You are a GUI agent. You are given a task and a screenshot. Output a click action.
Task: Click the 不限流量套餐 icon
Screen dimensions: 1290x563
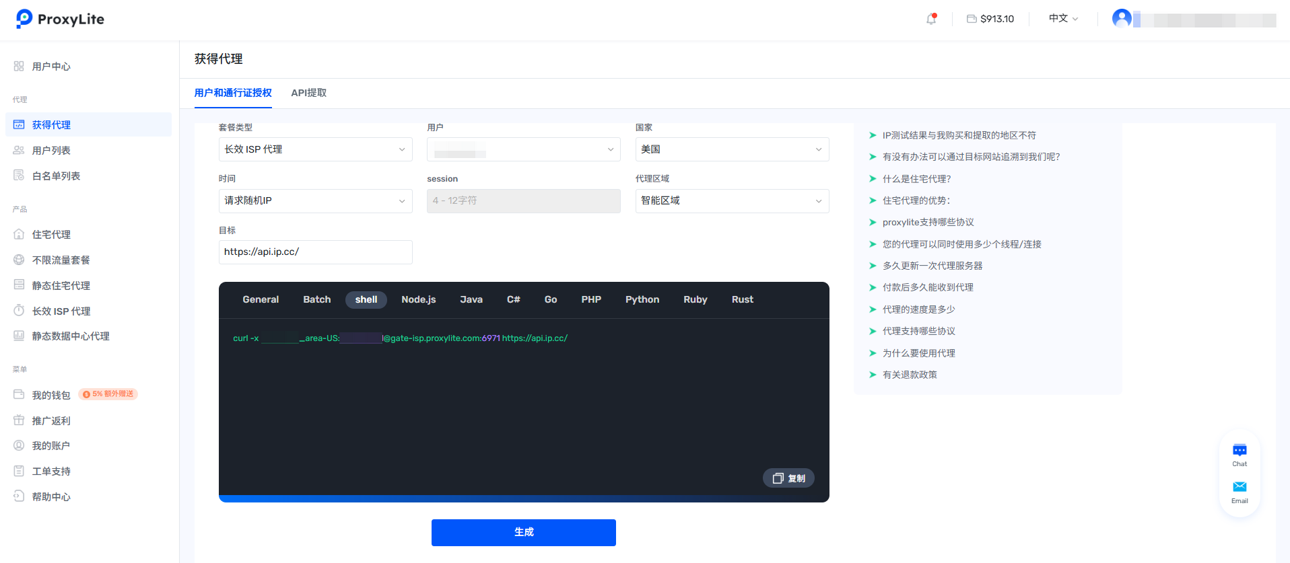click(19, 260)
